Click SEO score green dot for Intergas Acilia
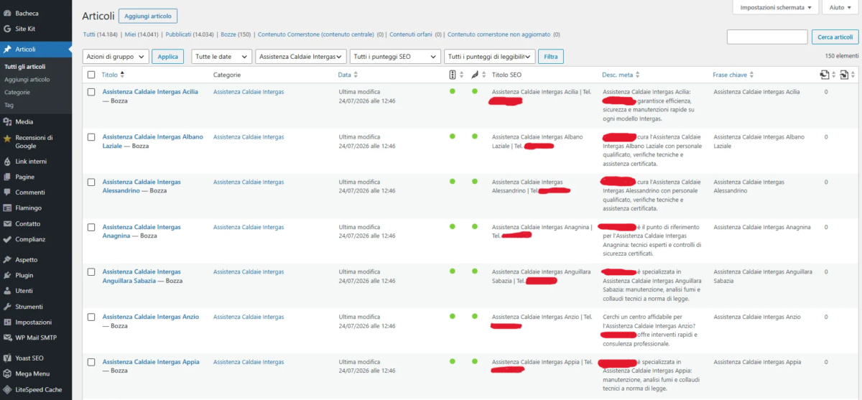Viewport: 862px width, 400px height. [x=453, y=91]
